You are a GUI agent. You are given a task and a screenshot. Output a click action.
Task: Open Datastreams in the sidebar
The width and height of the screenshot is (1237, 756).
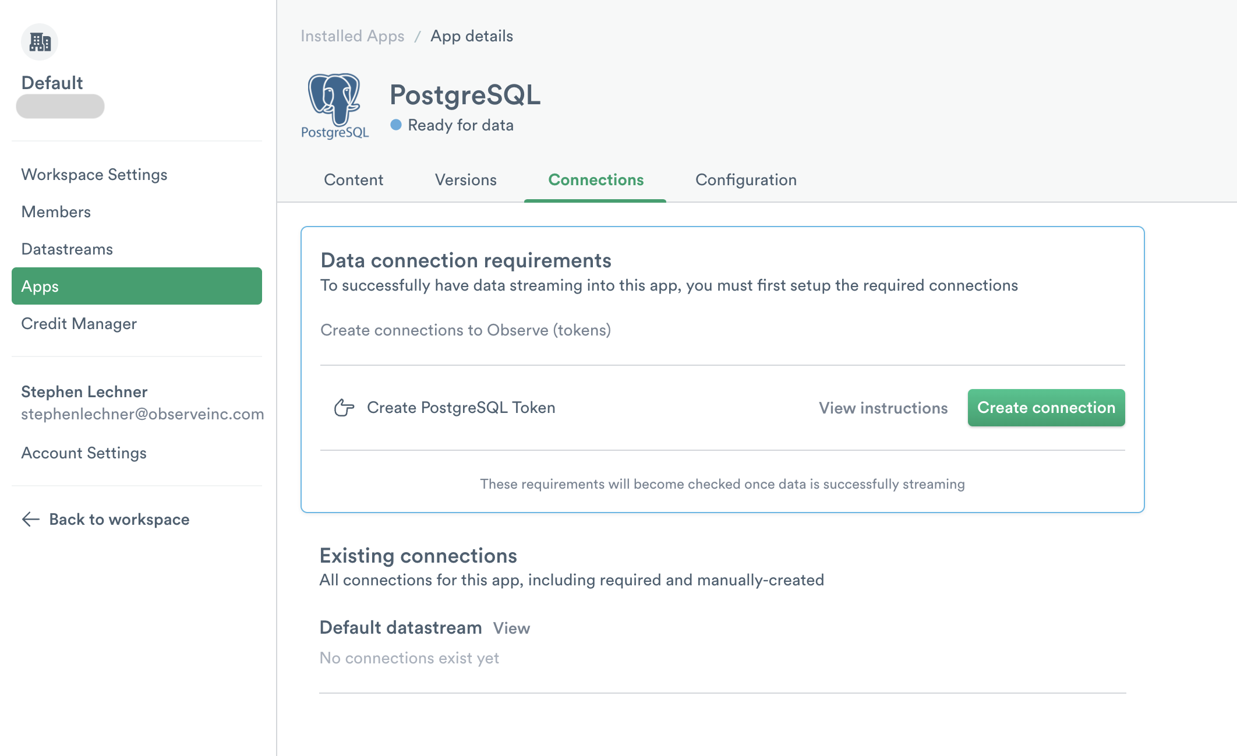(137, 249)
